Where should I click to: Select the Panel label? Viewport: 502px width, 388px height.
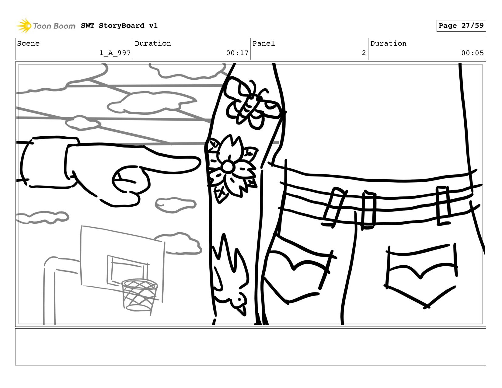coord(263,44)
